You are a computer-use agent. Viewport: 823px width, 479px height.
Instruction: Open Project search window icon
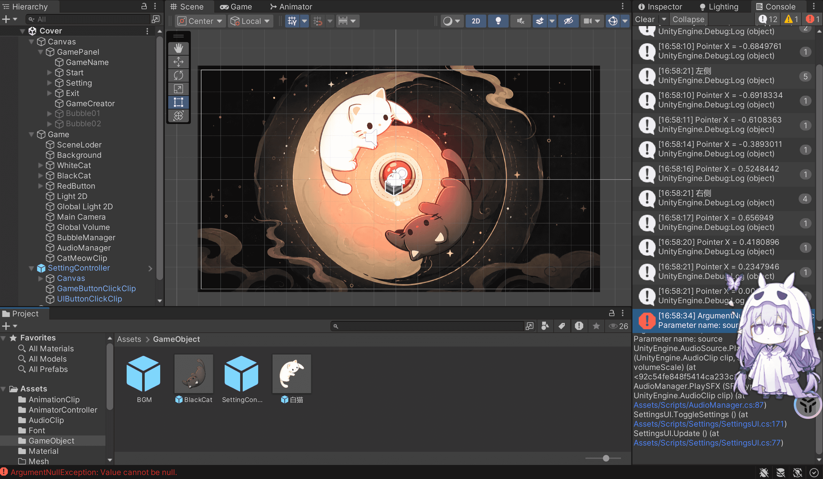click(529, 326)
